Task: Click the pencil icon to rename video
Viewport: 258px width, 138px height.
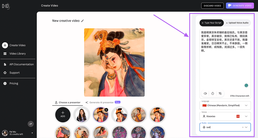Action: (x=82, y=21)
